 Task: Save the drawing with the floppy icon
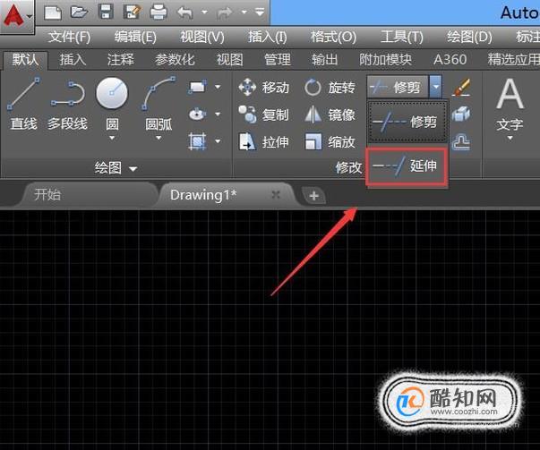pos(106,13)
